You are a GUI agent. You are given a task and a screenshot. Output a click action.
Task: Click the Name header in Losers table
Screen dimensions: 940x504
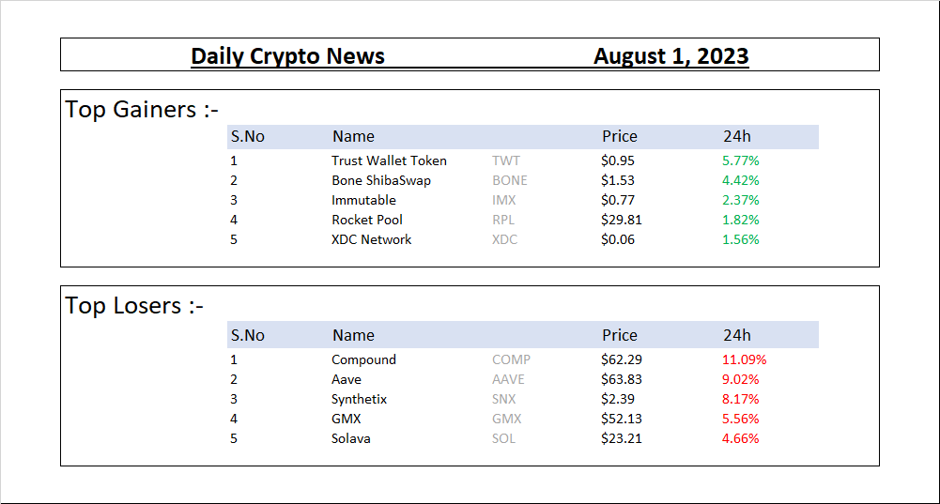pos(353,336)
